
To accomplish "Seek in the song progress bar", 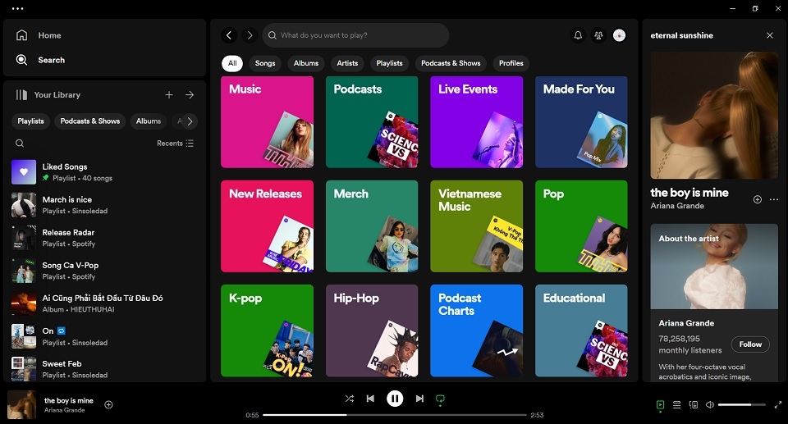I will point(395,415).
